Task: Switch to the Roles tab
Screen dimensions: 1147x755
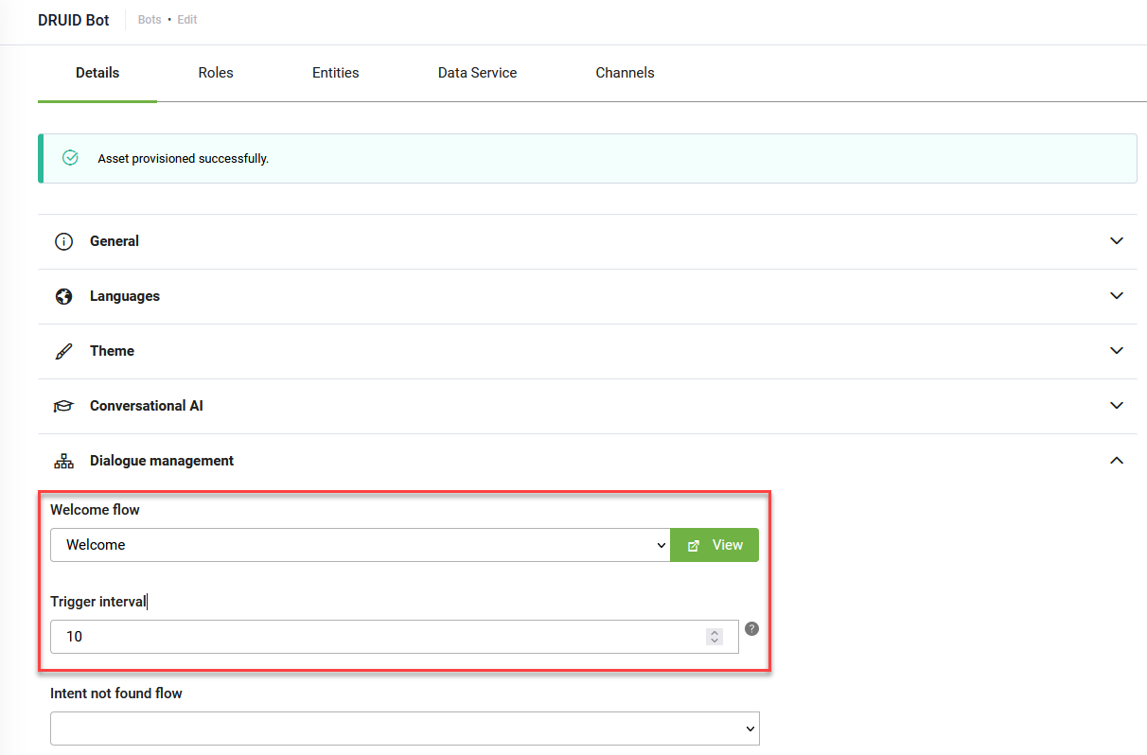Action: [x=216, y=73]
